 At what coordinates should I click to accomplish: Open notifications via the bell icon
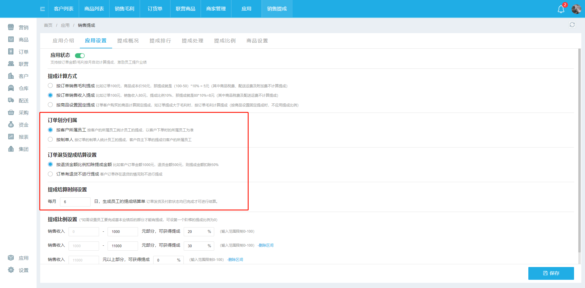pyautogui.click(x=562, y=9)
